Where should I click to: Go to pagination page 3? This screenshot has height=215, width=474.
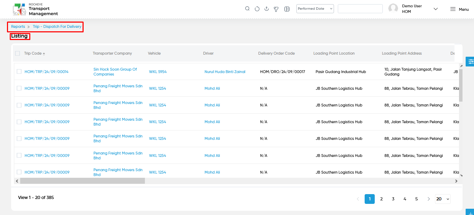click(393, 199)
